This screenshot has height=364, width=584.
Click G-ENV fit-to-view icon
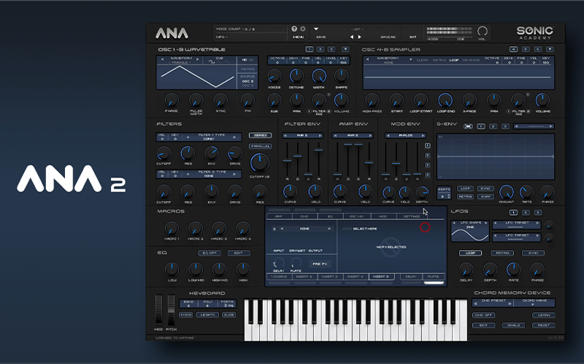point(468,126)
